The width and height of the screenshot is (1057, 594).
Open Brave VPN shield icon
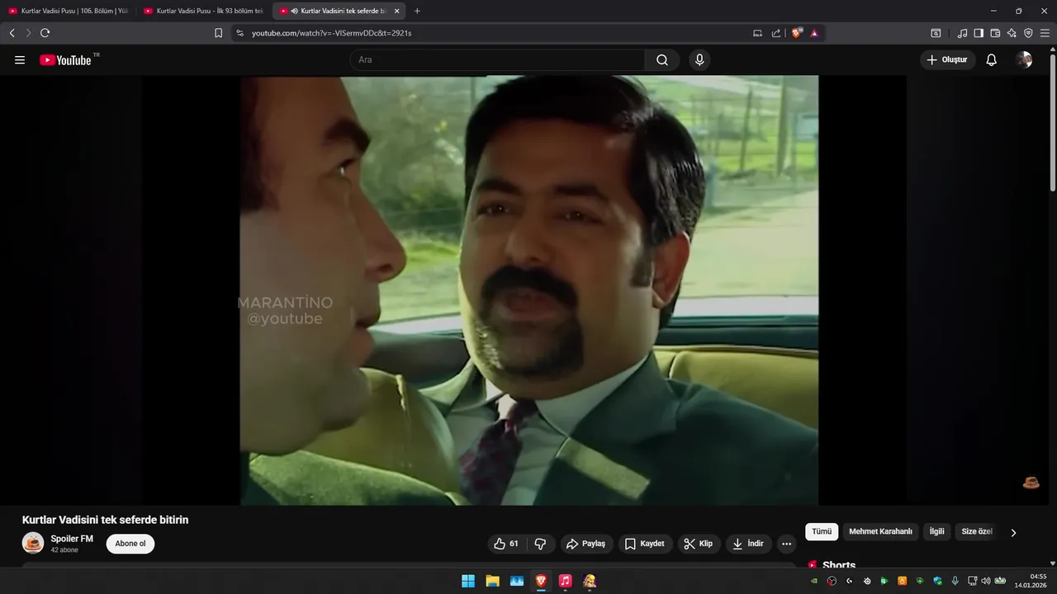pyautogui.click(x=1028, y=33)
